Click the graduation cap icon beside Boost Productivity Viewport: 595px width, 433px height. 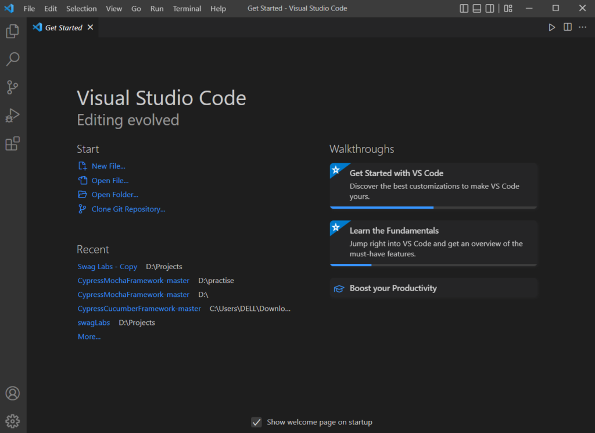(x=339, y=289)
